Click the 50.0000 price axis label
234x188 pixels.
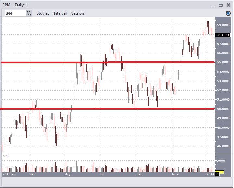(x=223, y=109)
